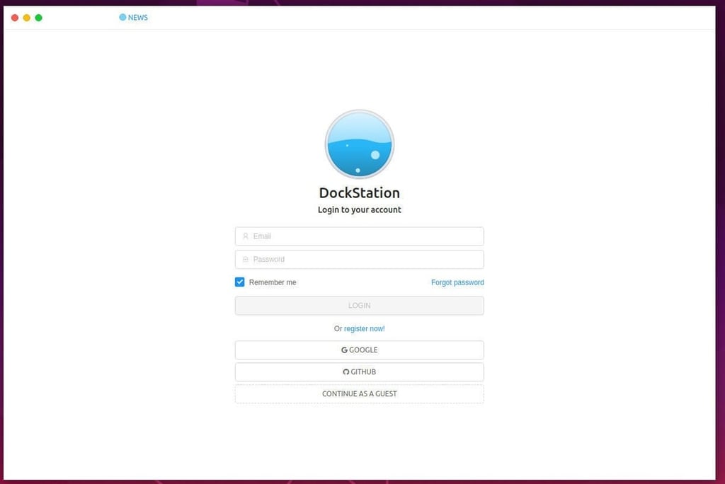Click the DockStation title text
Viewport: 725px width, 484px height.
[359, 192]
